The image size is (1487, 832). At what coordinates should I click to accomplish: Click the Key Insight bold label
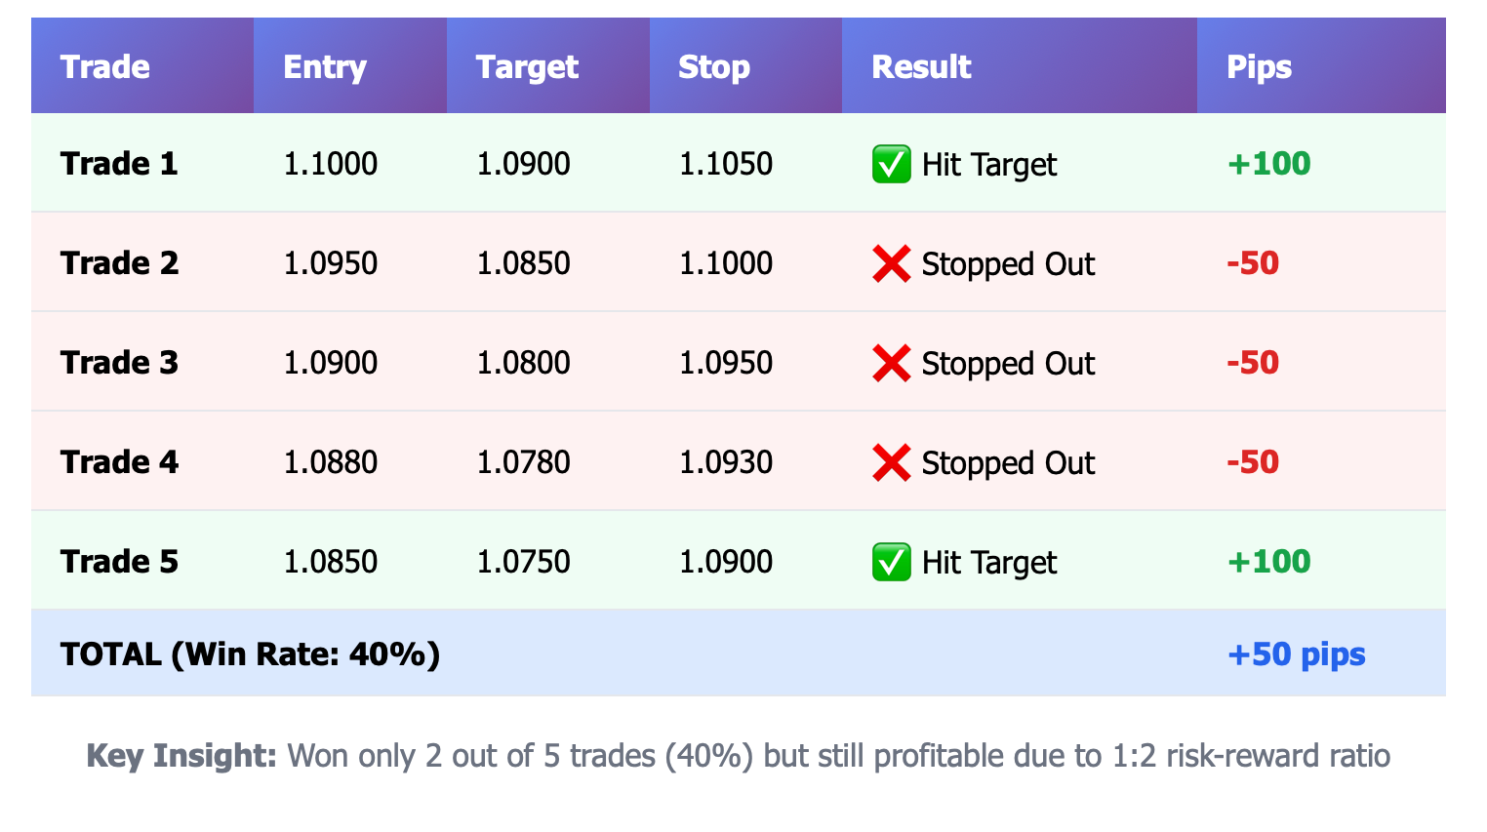point(182,756)
